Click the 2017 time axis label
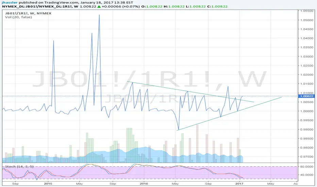The height and width of the screenshot is (187, 317). (239, 184)
